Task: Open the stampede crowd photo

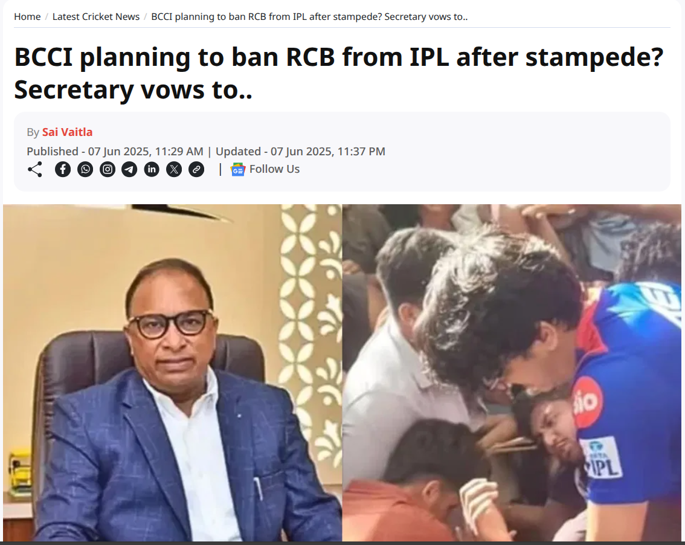Action: (x=512, y=373)
